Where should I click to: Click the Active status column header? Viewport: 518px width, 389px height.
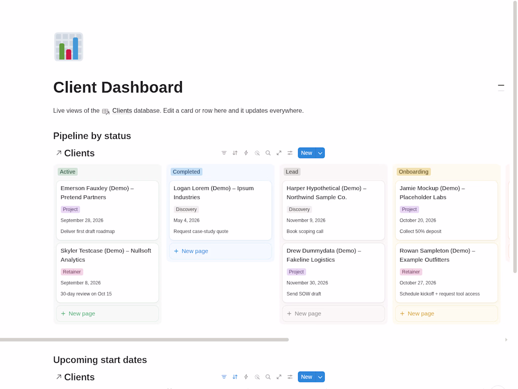(x=67, y=172)
